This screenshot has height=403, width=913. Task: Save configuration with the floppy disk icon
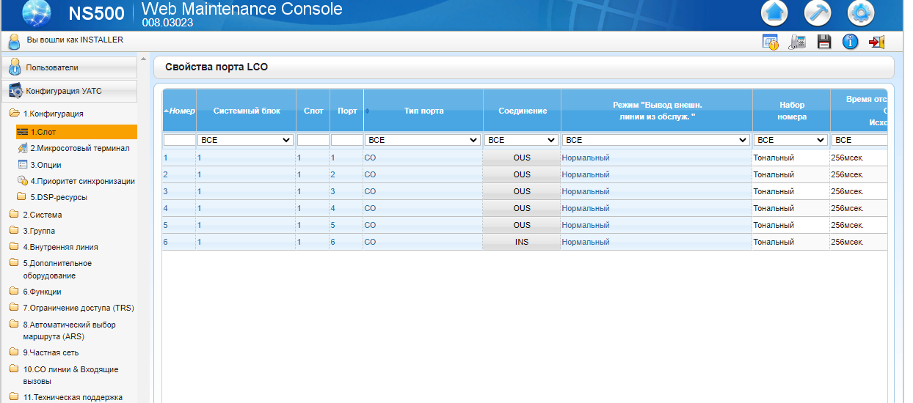(x=823, y=42)
